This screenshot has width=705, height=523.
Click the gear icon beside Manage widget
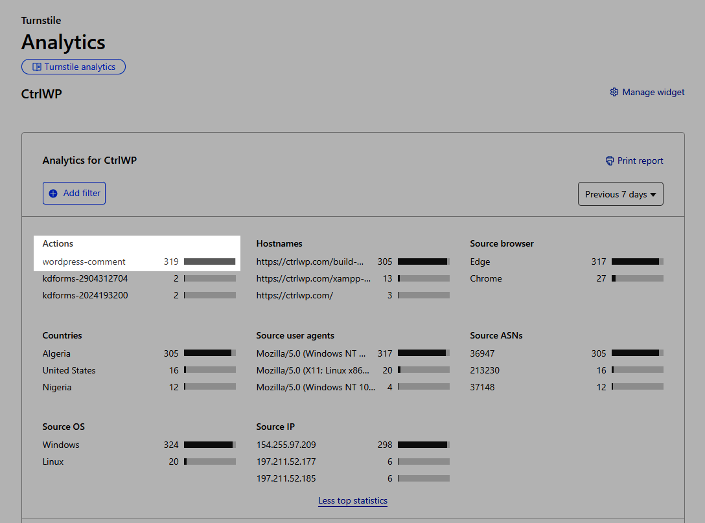click(614, 93)
